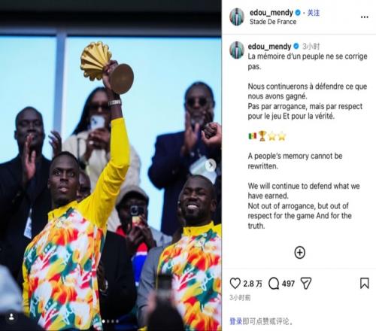Image resolution: width=376 pixels, height=331 pixels.
Task: View the 2.8 万 likes count
Action: coord(253,284)
